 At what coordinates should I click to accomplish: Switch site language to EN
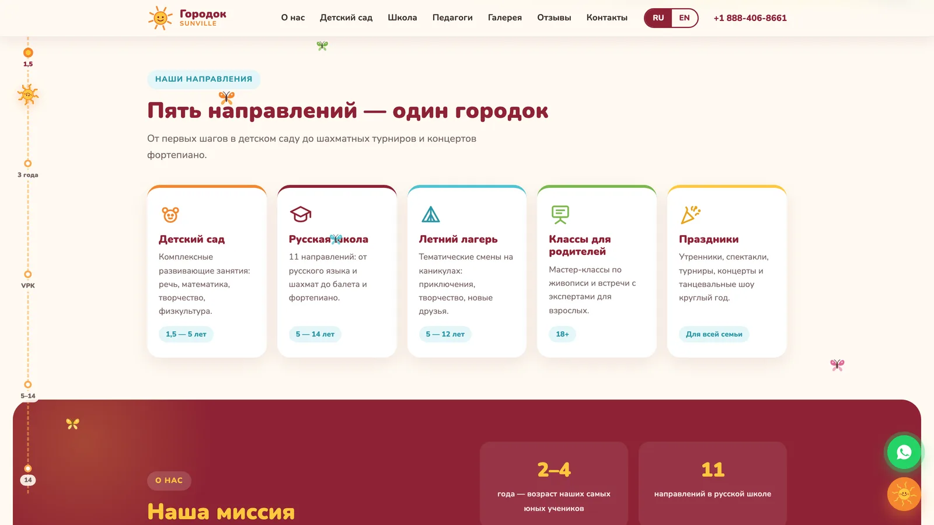click(684, 18)
